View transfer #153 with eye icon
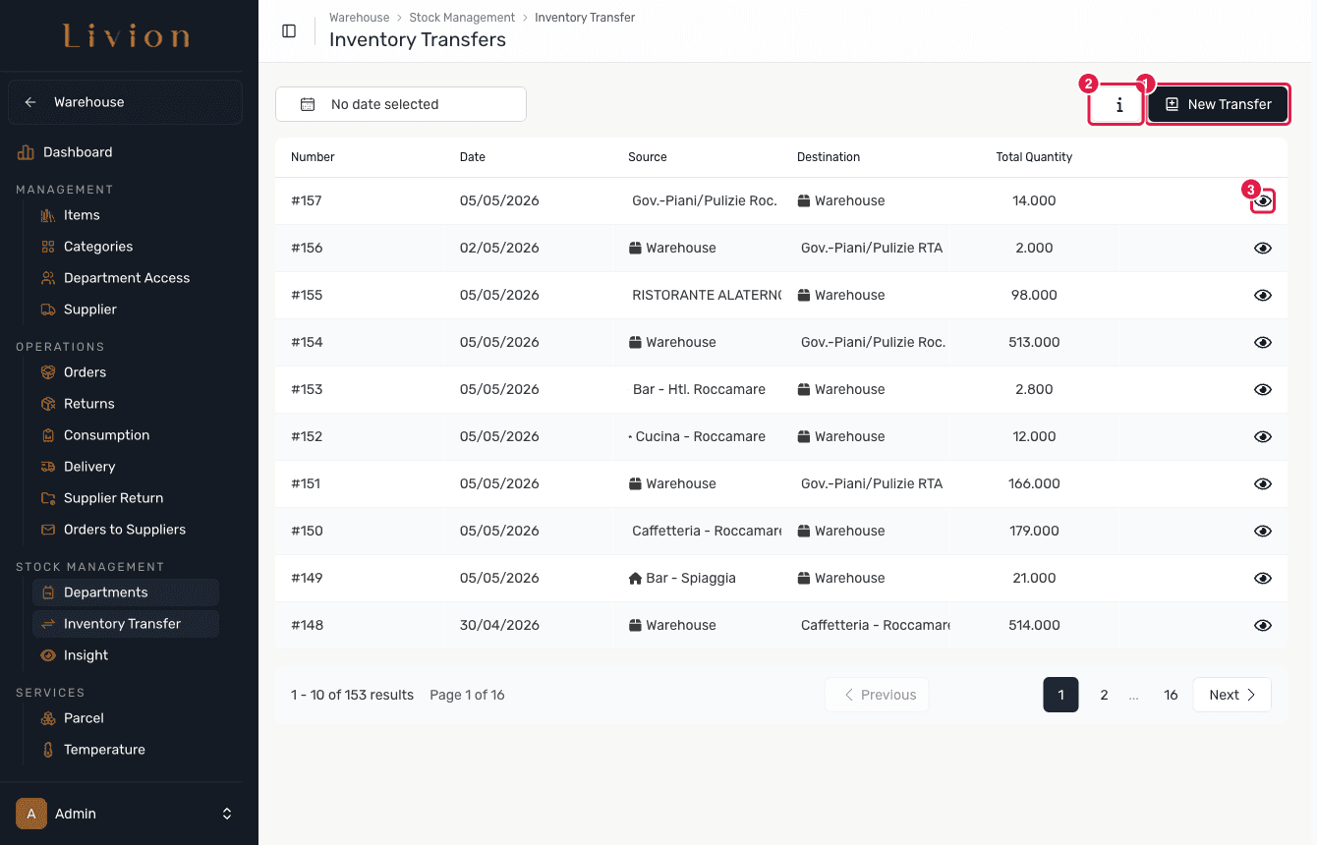 click(1263, 389)
